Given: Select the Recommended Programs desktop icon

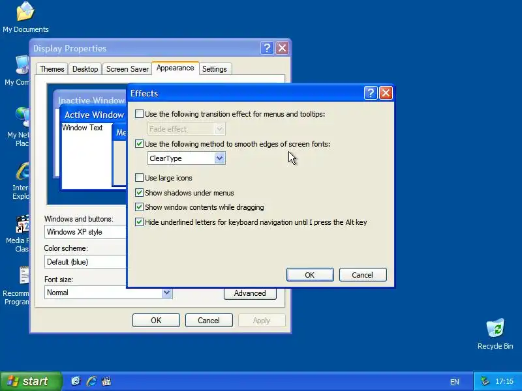Looking at the screenshot, I should [x=16, y=286].
